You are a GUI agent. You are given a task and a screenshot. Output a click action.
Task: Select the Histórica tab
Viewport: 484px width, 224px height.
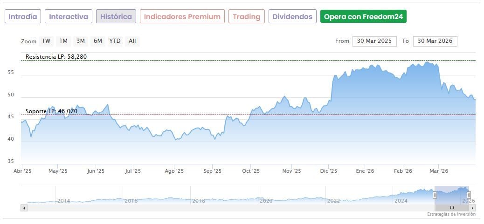[x=116, y=17]
